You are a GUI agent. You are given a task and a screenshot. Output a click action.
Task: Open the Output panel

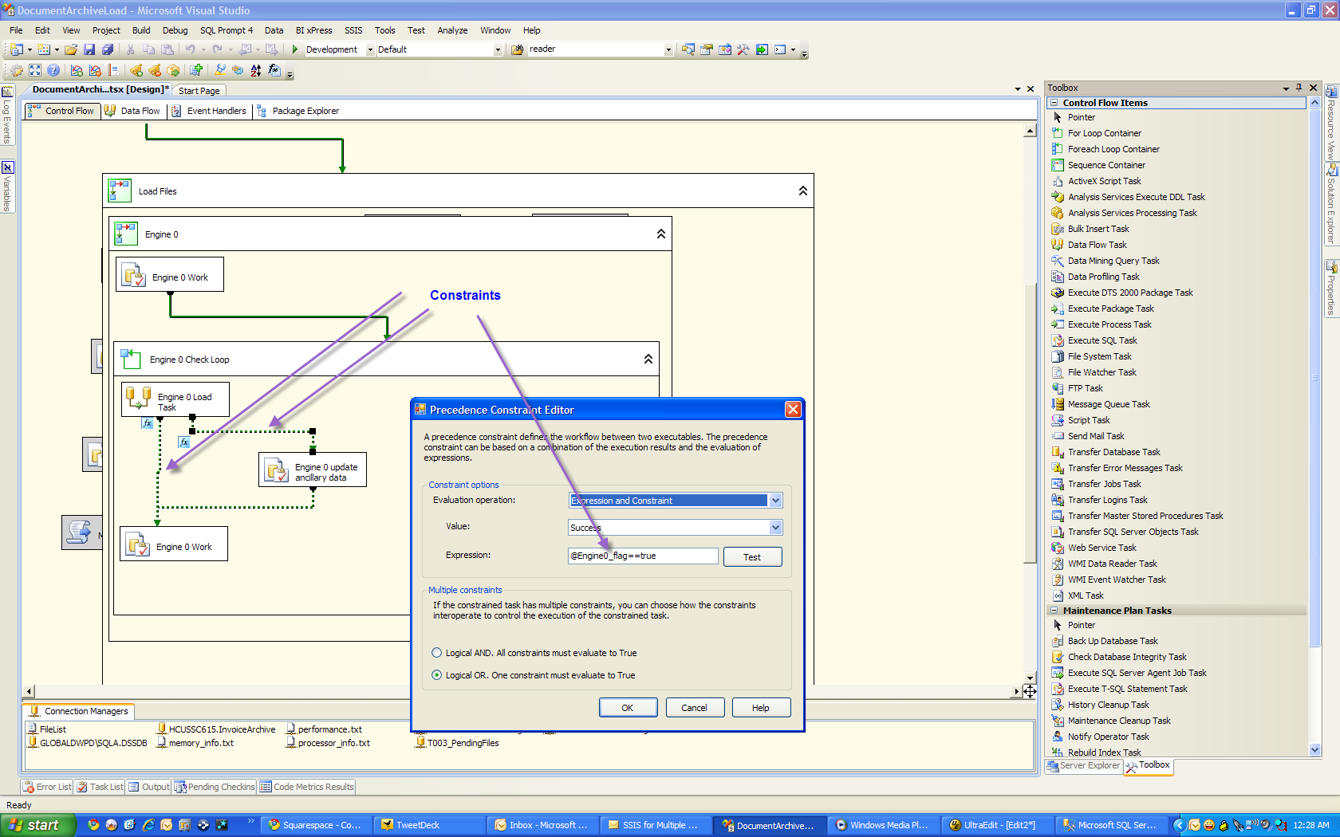[149, 787]
